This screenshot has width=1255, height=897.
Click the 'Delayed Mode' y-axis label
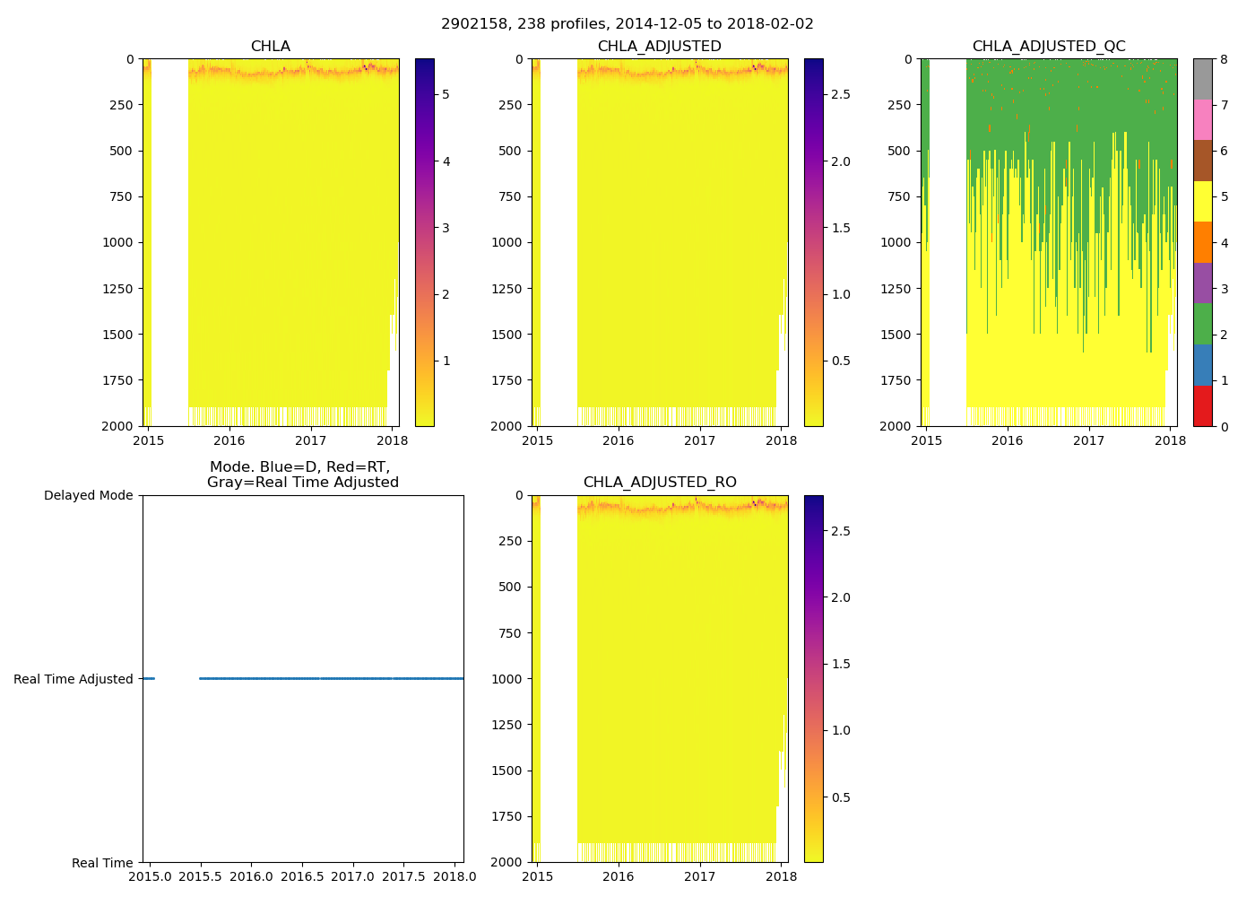(x=88, y=496)
